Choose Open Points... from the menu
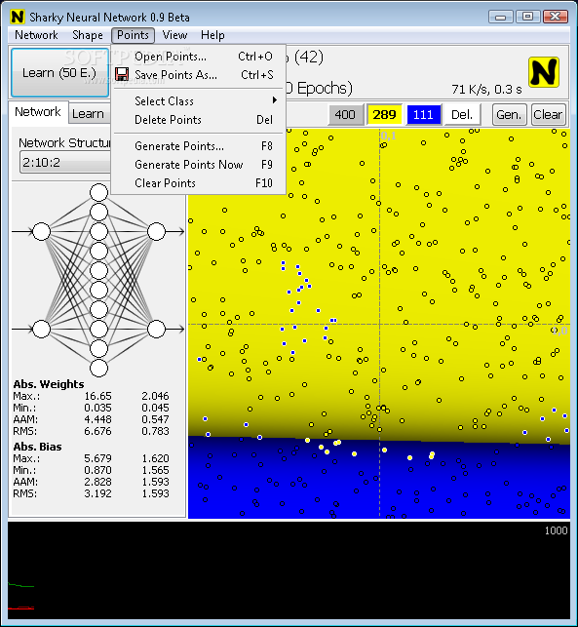This screenshot has width=578, height=627. coord(198,57)
